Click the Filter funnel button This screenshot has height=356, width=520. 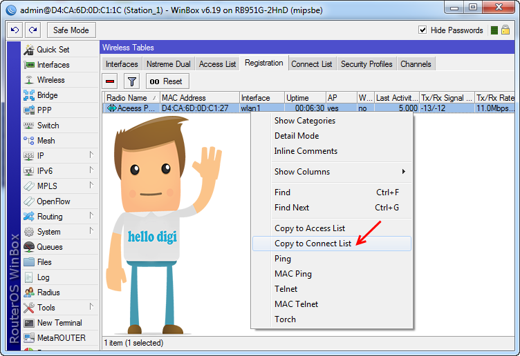(x=131, y=81)
